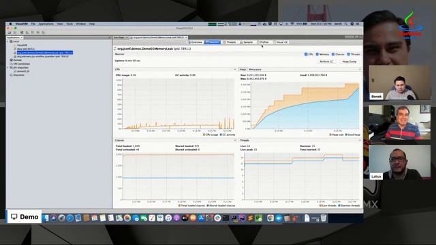Open Sublime Text from the dock
Image resolution: width=436 pixels, height=245 pixels.
(x=250, y=218)
